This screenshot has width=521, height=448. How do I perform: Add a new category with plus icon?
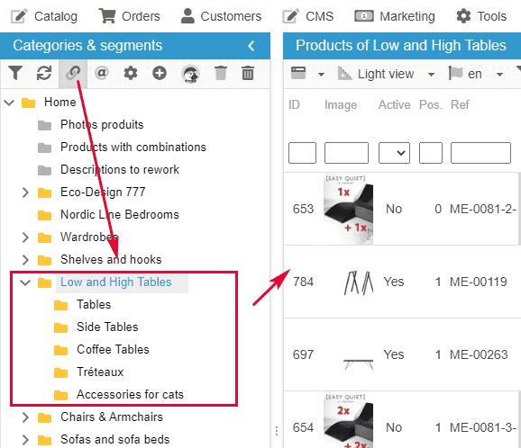point(160,73)
